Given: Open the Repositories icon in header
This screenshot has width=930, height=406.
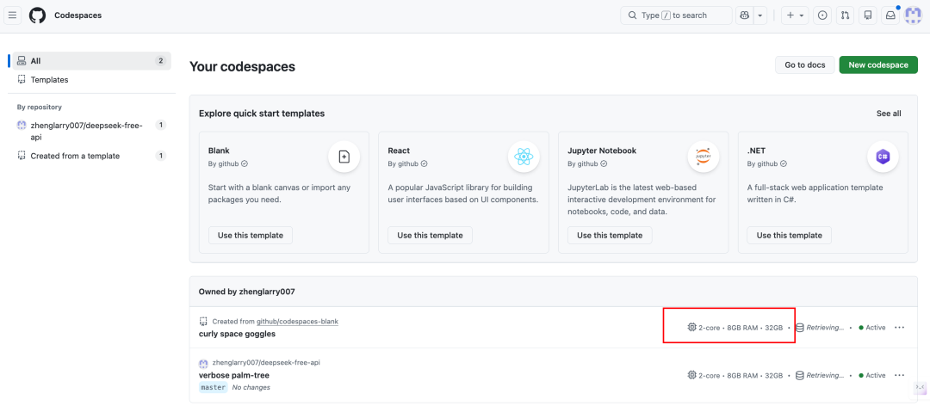Looking at the screenshot, I should tap(868, 15).
